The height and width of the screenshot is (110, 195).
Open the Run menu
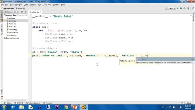[39, 5]
